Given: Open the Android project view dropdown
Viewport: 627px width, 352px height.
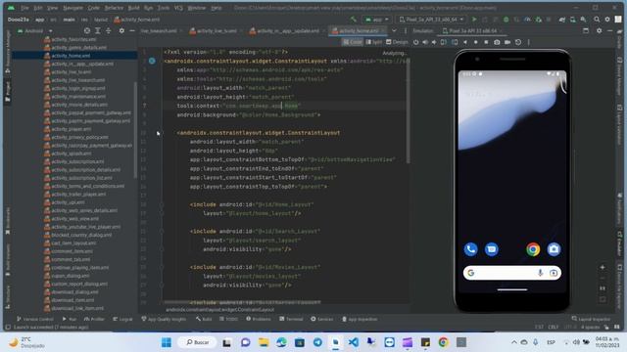Looking at the screenshot, I should (35, 30).
